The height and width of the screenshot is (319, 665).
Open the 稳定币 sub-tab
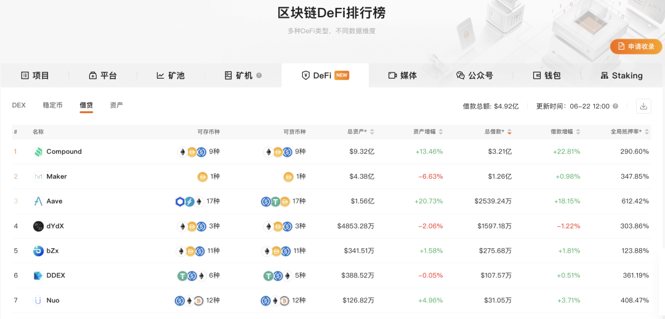tap(52, 106)
